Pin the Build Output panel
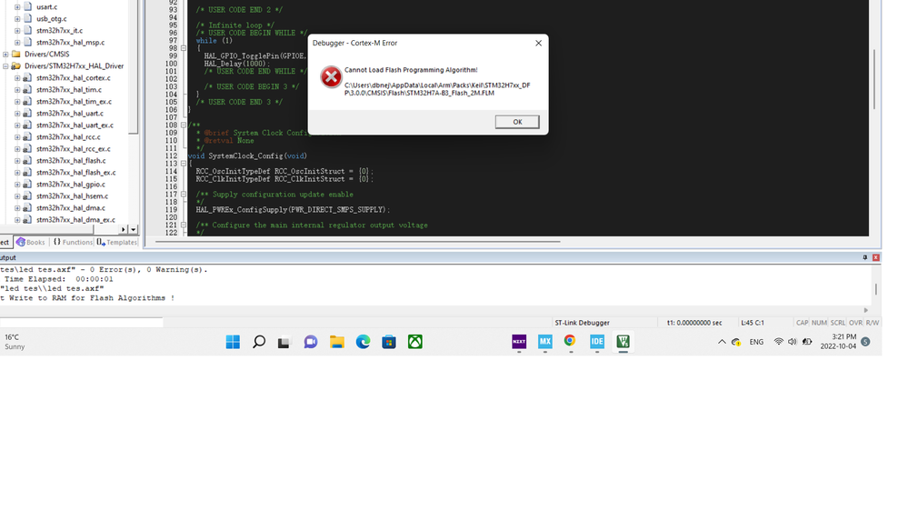Image resolution: width=908 pixels, height=511 pixels. [865, 257]
